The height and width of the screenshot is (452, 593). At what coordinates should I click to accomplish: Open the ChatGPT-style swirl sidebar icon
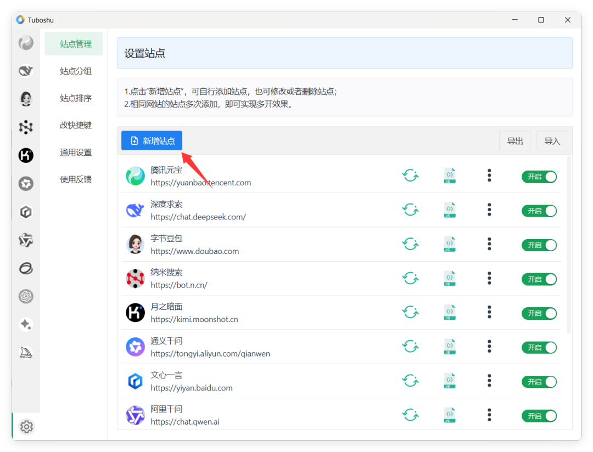[x=26, y=296]
